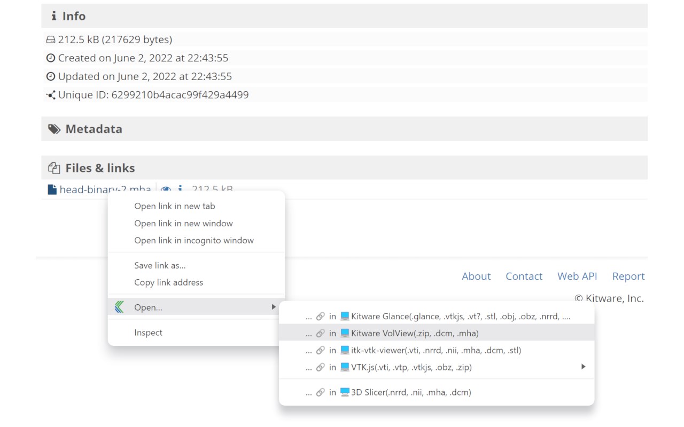
Task: Expand the Open... submenu in context menu
Action: (x=196, y=307)
